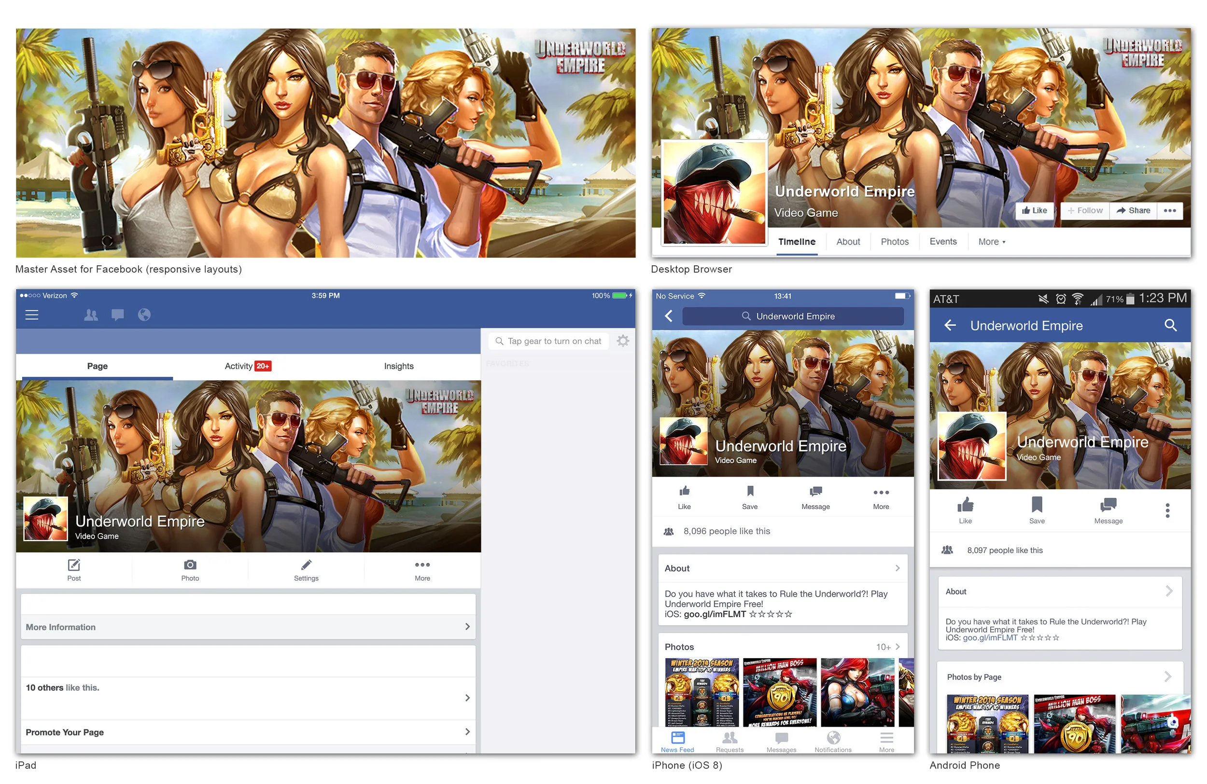Open desktop More dropdown

pos(992,242)
